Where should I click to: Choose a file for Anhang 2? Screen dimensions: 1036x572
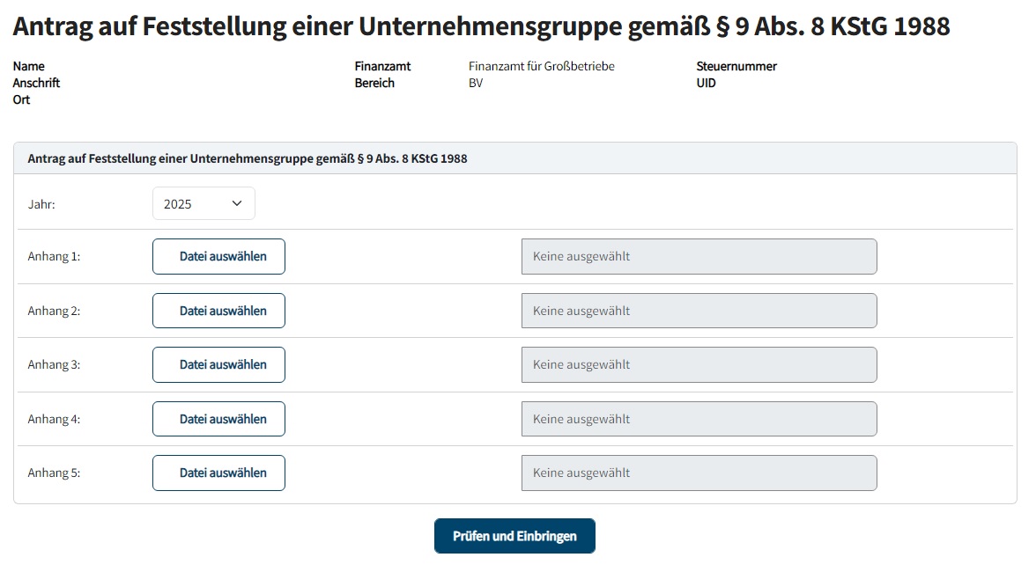218,311
